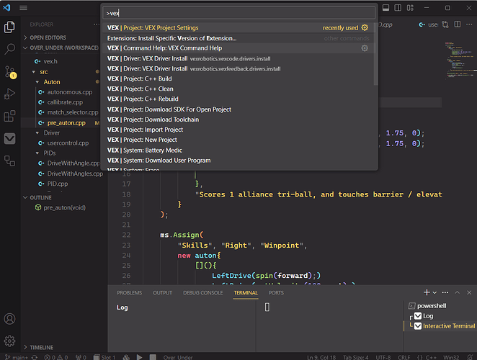Run VEX Project C++ Rebuild command
The width and height of the screenshot is (477, 360).
239,99
